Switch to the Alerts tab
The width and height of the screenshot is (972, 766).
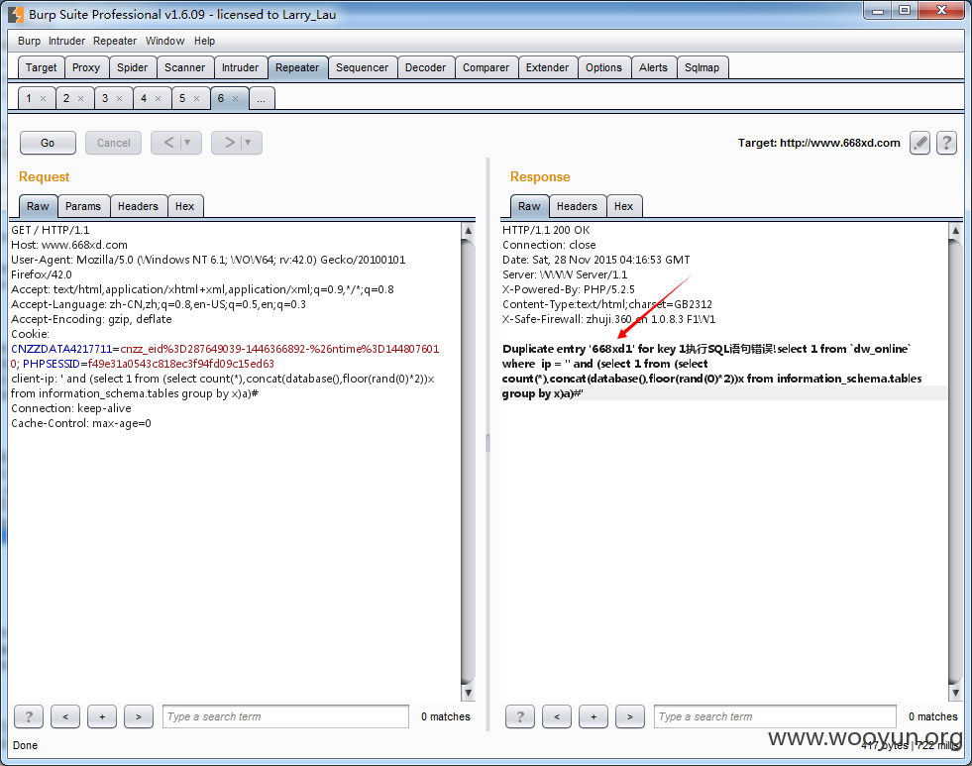tap(653, 67)
